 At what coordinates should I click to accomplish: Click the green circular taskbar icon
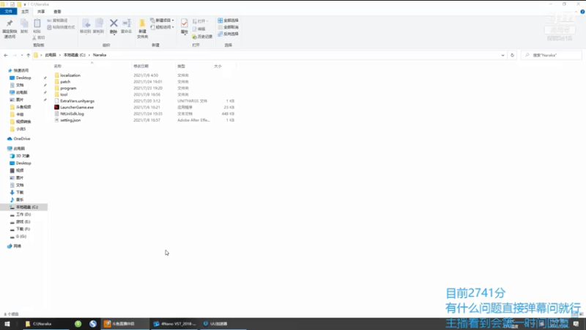tap(78, 323)
